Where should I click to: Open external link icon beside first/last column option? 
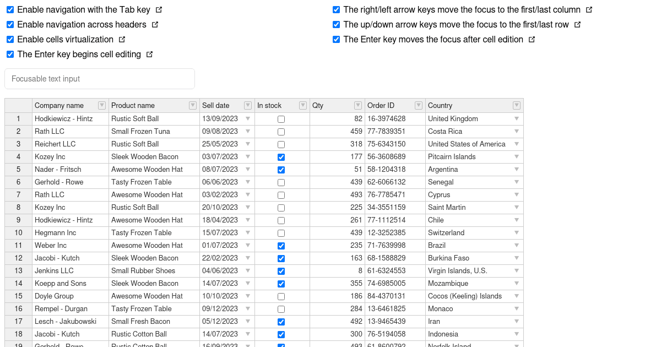tap(589, 10)
